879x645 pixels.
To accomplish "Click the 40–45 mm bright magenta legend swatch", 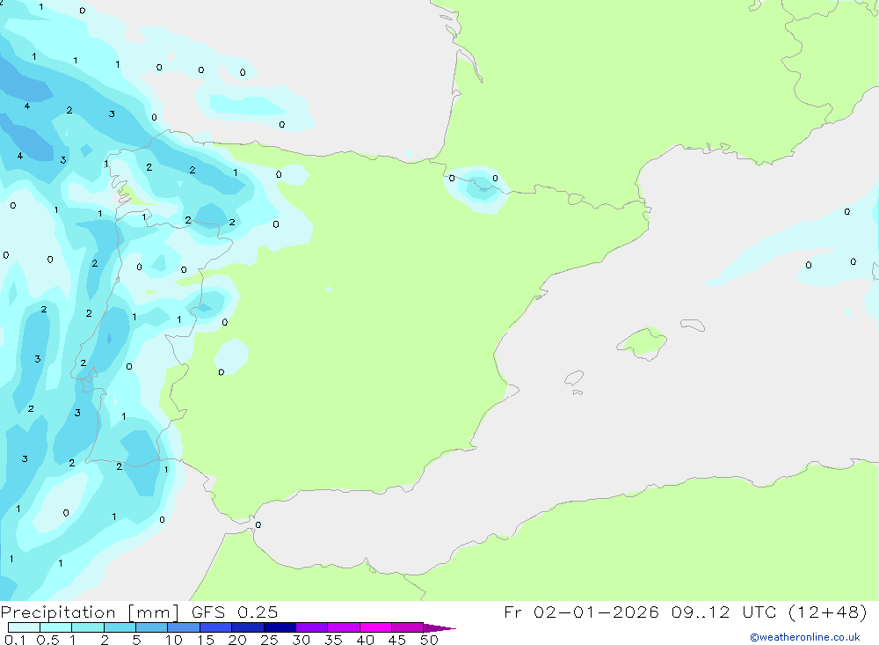I will click(375, 627).
